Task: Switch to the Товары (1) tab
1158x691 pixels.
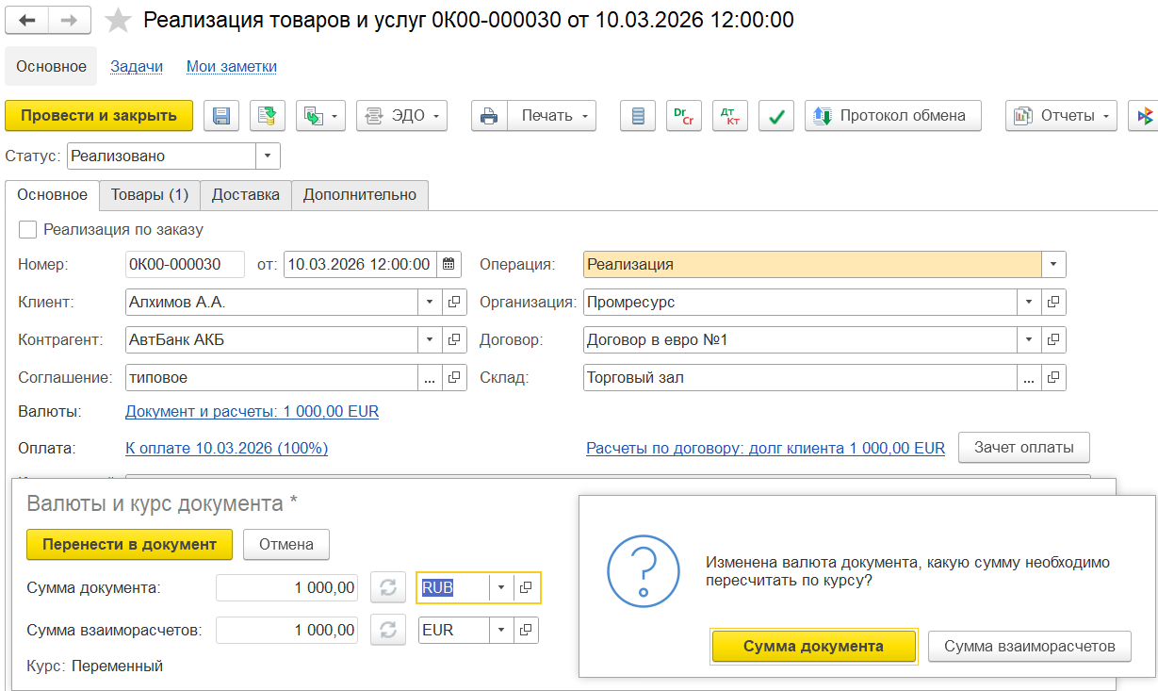Action: (x=150, y=194)
